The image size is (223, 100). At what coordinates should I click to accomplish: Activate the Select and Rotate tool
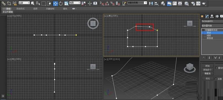click(61, 3)
